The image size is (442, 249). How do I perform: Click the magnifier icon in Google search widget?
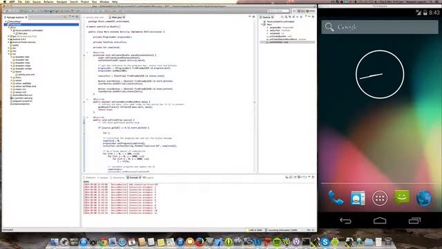[x=329, y=27]
